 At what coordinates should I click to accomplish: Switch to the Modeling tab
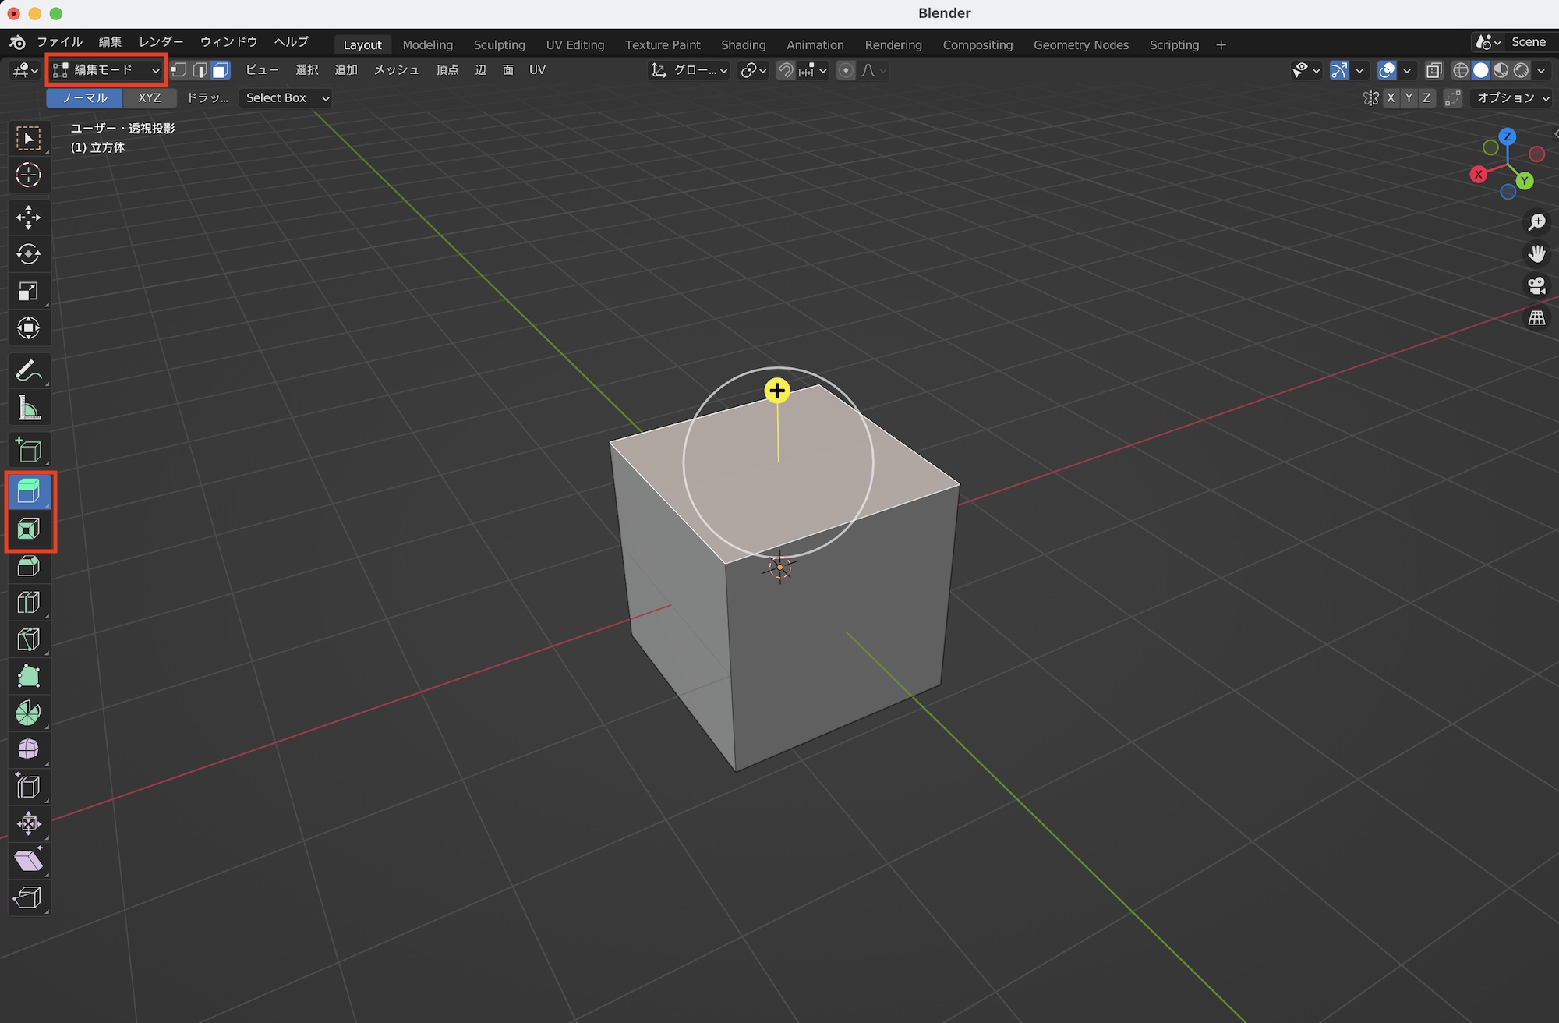coord(427,44)
